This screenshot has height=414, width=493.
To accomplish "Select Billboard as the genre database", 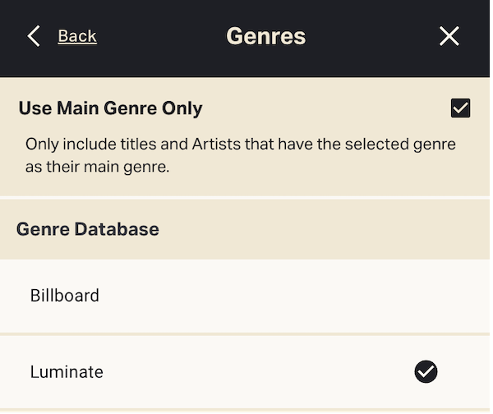I will [246, 296].
